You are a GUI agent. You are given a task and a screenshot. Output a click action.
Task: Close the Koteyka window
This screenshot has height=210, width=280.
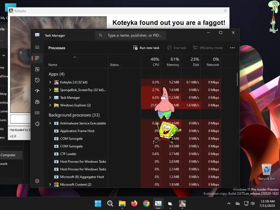pyautogui.click(x=225, y=11)
